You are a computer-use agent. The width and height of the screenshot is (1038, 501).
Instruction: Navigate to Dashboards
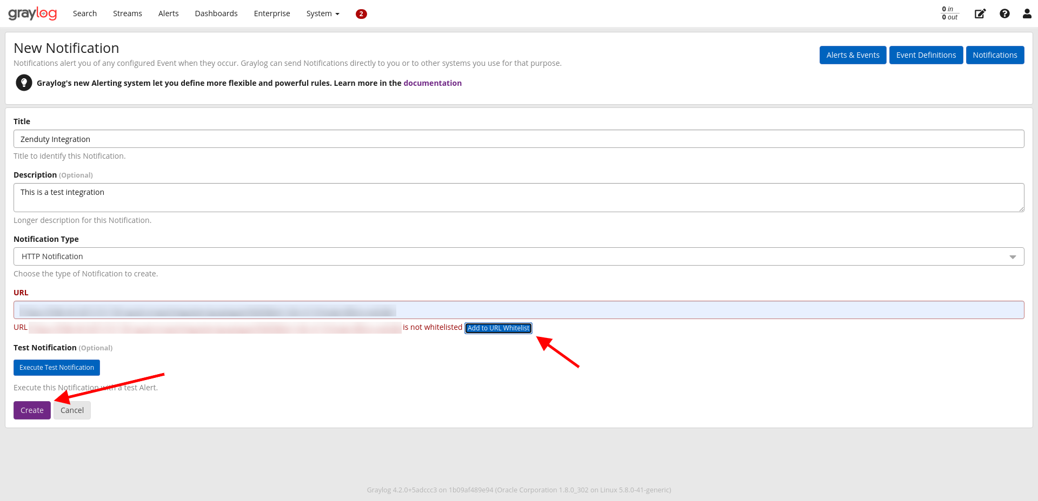point(216,13)
